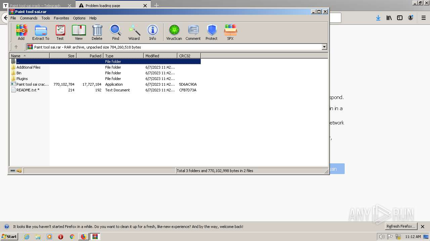Viewport: 430px width, 241px height.
Task: Open the Windows Start menu
Action: click(9, 236)
